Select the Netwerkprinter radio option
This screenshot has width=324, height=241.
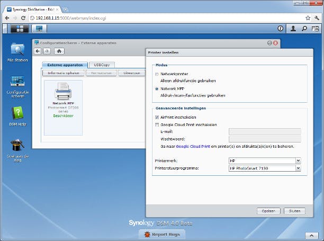pos(157,74)
